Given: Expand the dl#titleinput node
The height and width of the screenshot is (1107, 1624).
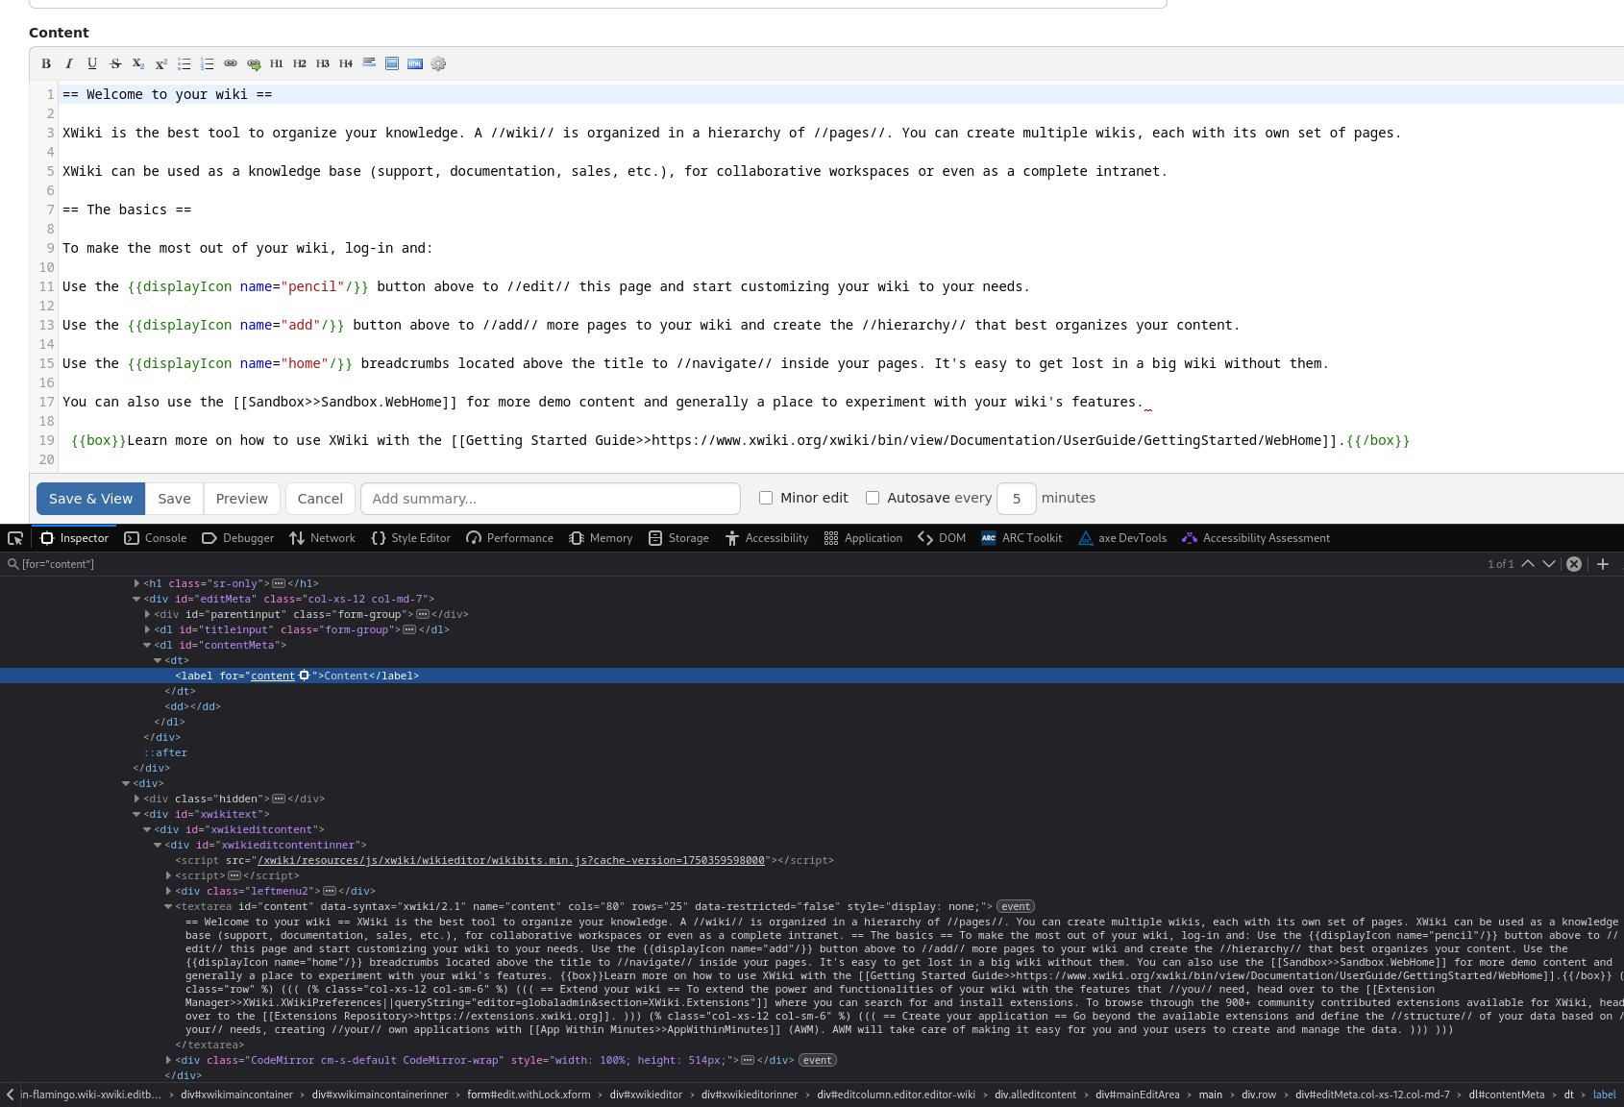Looking at the screenshot, I should 147,629.
